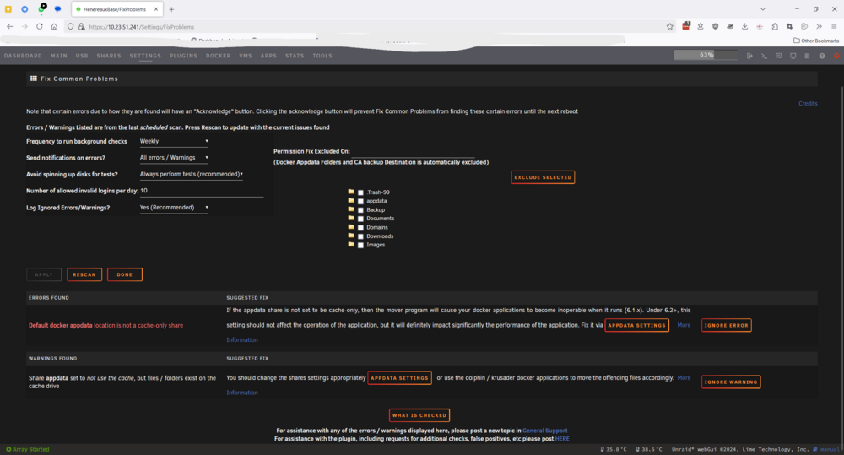This screenshot has height=455, width=844.
Task: Open Appdata Settings in the warnings row
Action: pos(399,378)
